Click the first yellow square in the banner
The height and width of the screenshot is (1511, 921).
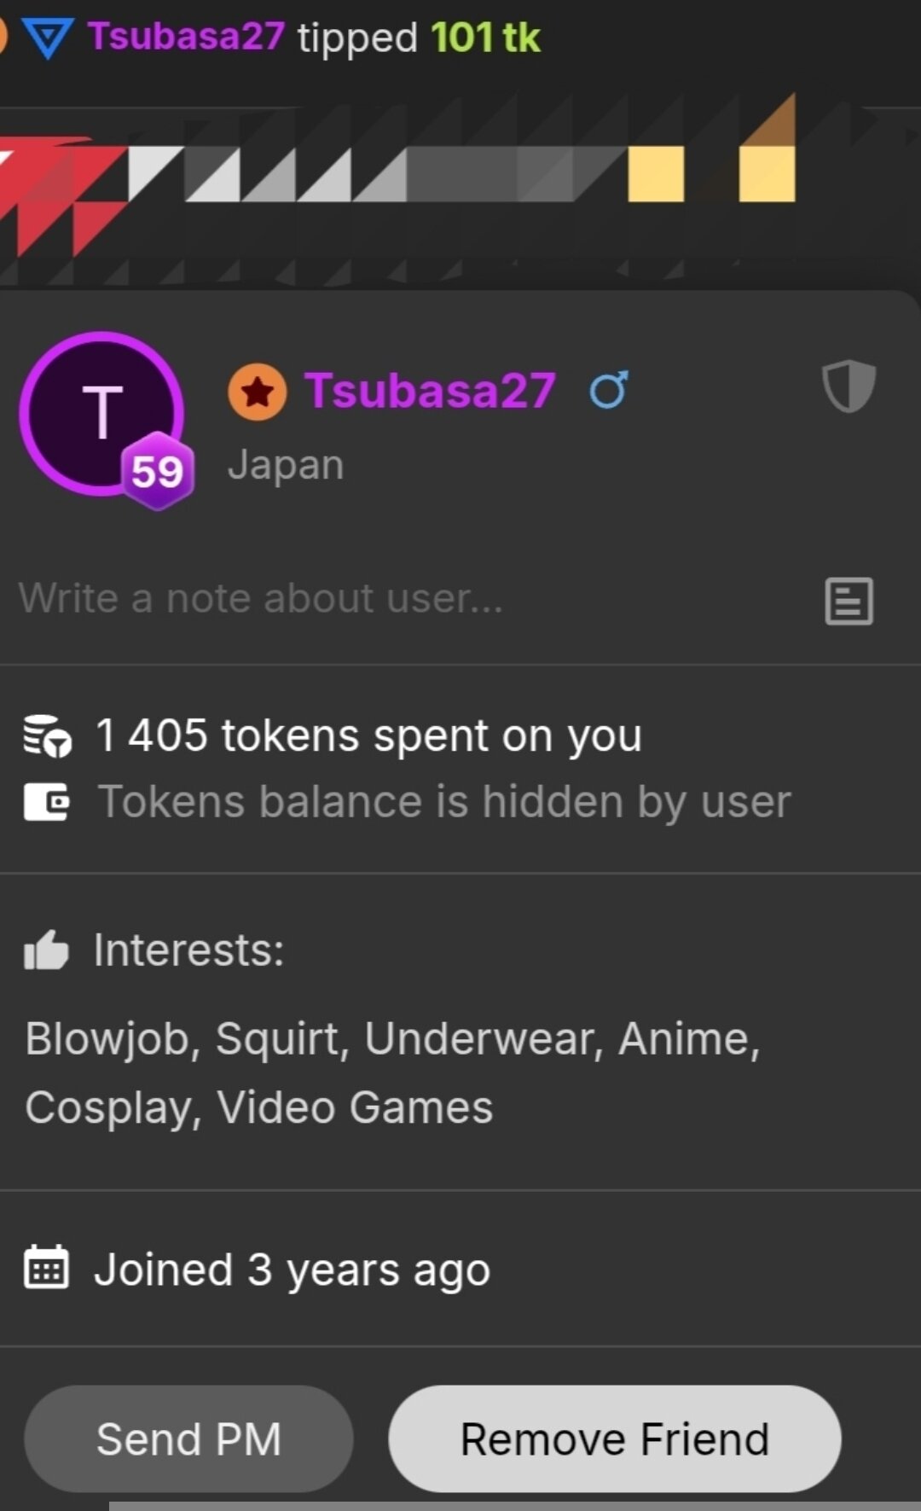coord(656,173)
